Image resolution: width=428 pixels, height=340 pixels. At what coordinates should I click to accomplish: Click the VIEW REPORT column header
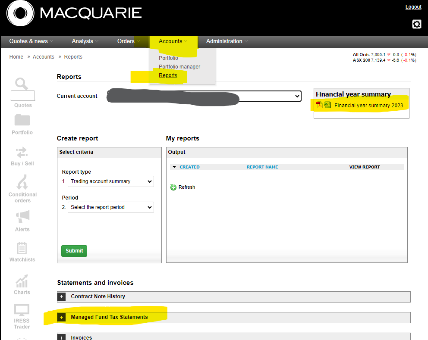point(365,167)
